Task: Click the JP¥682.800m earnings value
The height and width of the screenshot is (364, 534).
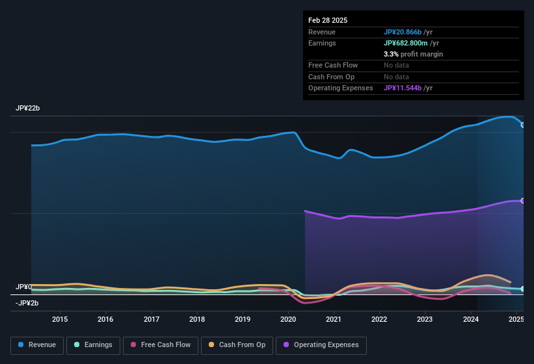Action: point(406,43)
